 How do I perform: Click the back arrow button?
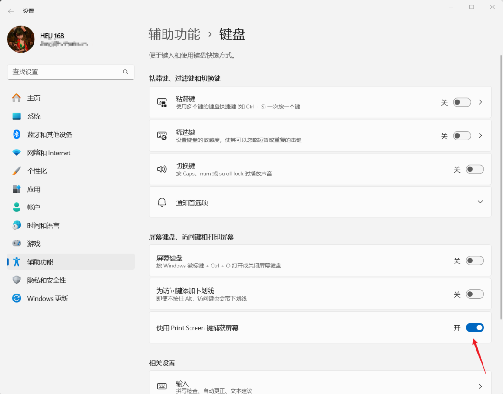tap(10, 11)
